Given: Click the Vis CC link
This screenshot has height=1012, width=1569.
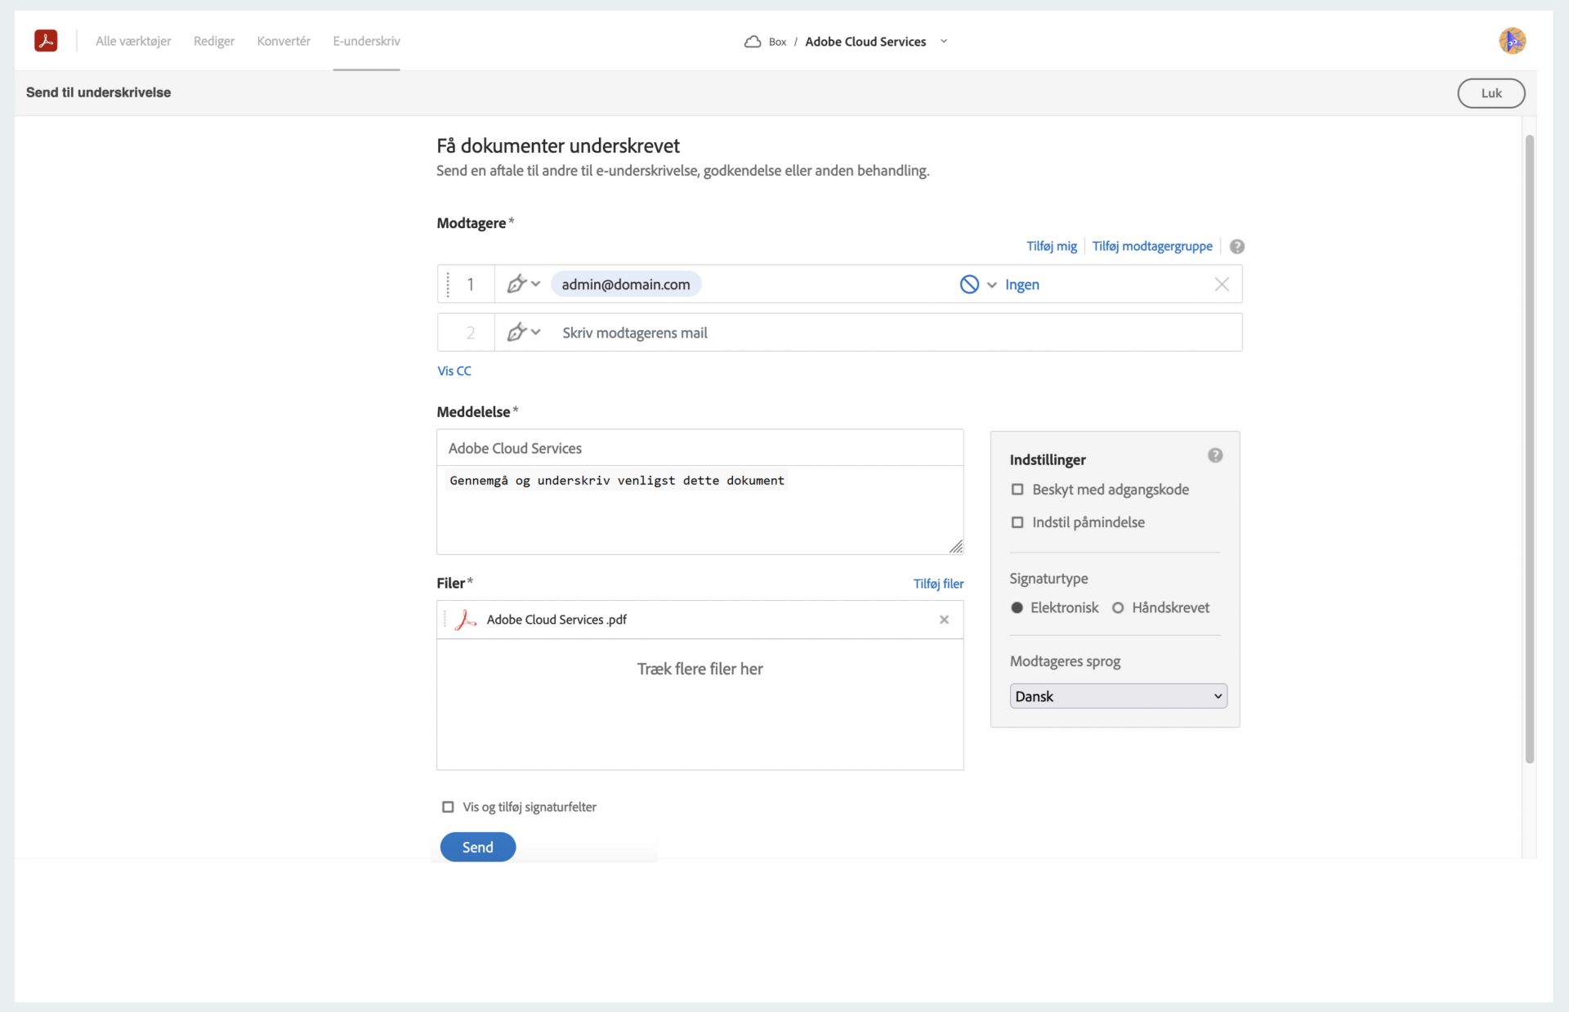Looking at the screenshot, I should coord(454,369).
